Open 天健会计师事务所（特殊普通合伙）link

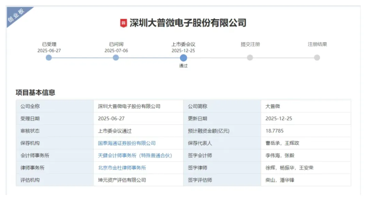tap(135, 155)
